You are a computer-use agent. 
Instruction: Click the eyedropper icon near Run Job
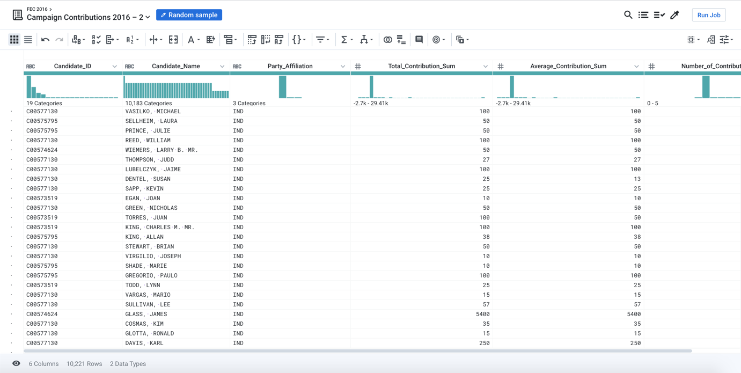674,15
